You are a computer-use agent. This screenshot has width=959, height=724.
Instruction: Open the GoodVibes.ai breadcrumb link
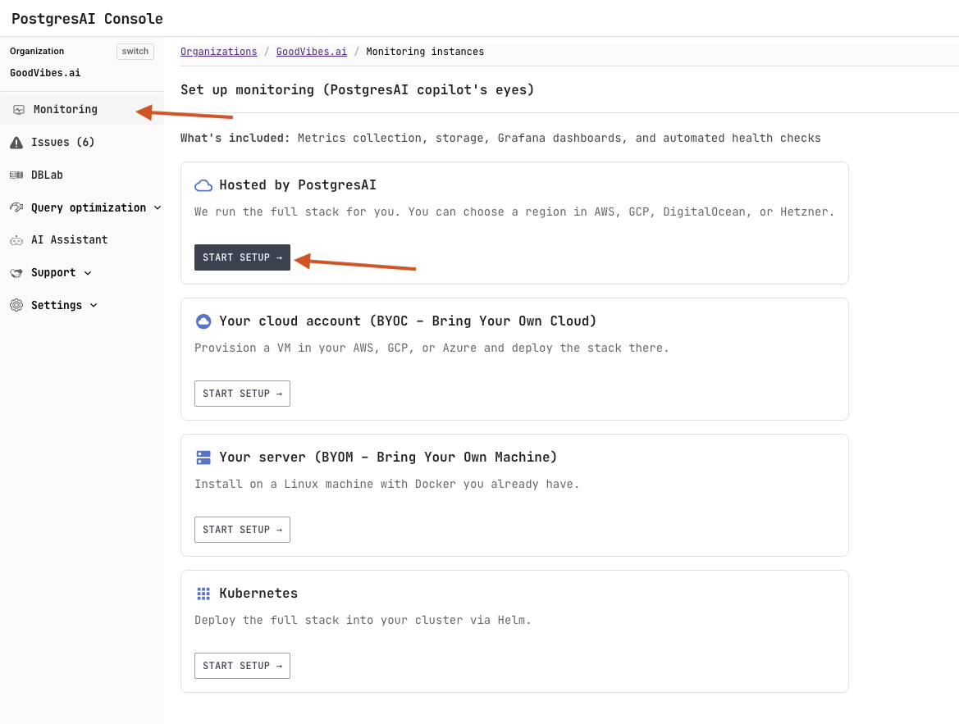(x=312, y=51)
